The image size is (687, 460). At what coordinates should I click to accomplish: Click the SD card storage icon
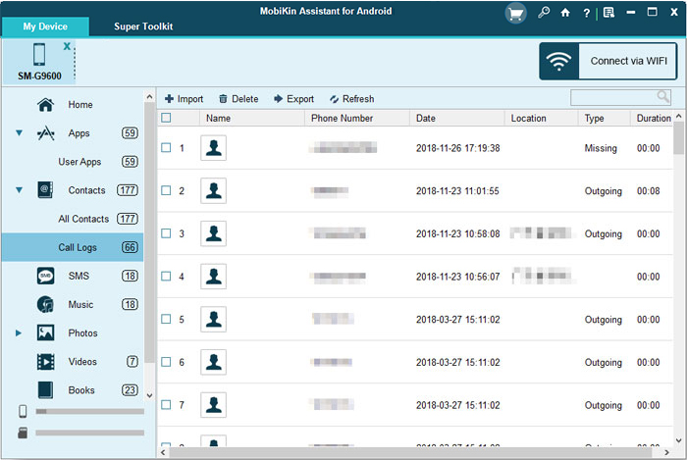click(x=23, y=433)
